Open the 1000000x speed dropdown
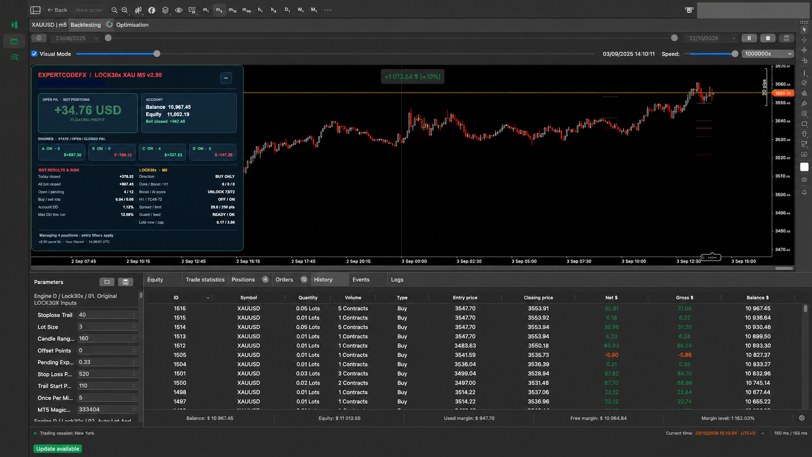The width and height of the screenshot is (812, 457). (768, 54)
